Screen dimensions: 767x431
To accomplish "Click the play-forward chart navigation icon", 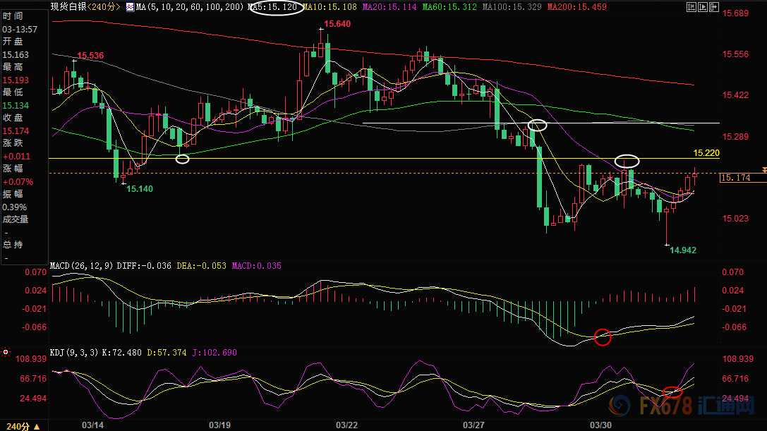I will pyautogui.click(x=702, y=7).
